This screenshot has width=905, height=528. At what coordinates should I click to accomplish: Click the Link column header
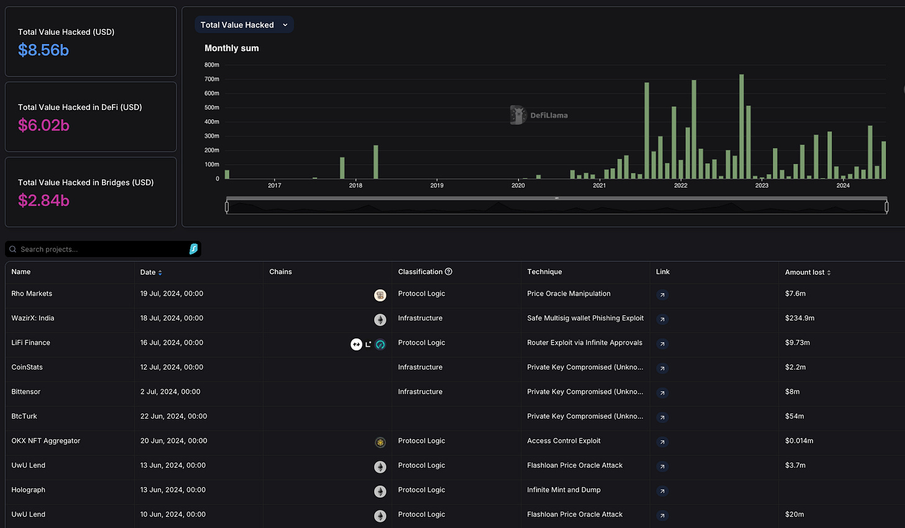point(663,271)
